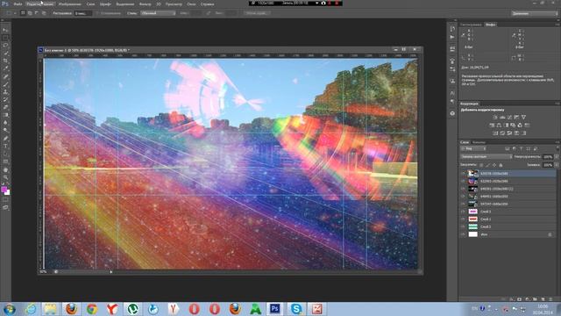
Task: Open the Окно menu
Action: coord(191,4)
